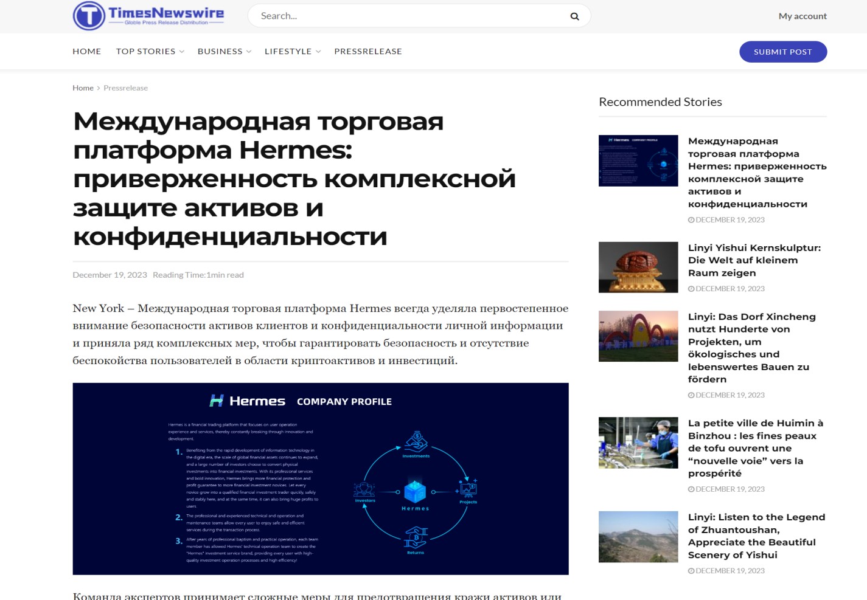Open the Dorf Xincheng story thumbnail

tap(638, 336)
